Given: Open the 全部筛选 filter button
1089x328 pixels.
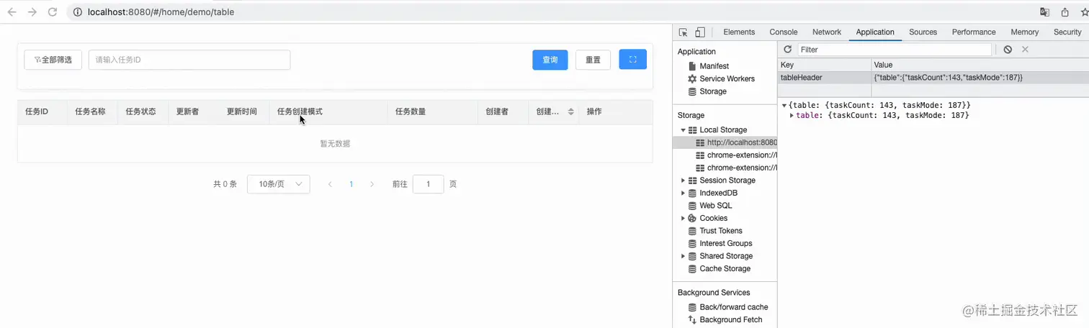Looking at the screenshot, I should (x=53, y=60).
